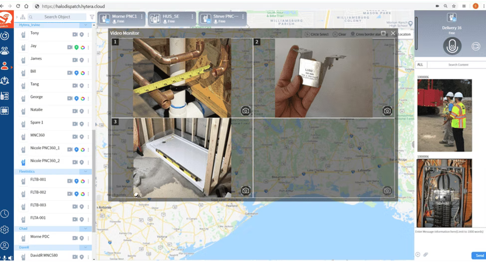Screen dimensions: 486x262
Task: Toggle location pin for FLTA-001
Action: (x=82, y=220)
